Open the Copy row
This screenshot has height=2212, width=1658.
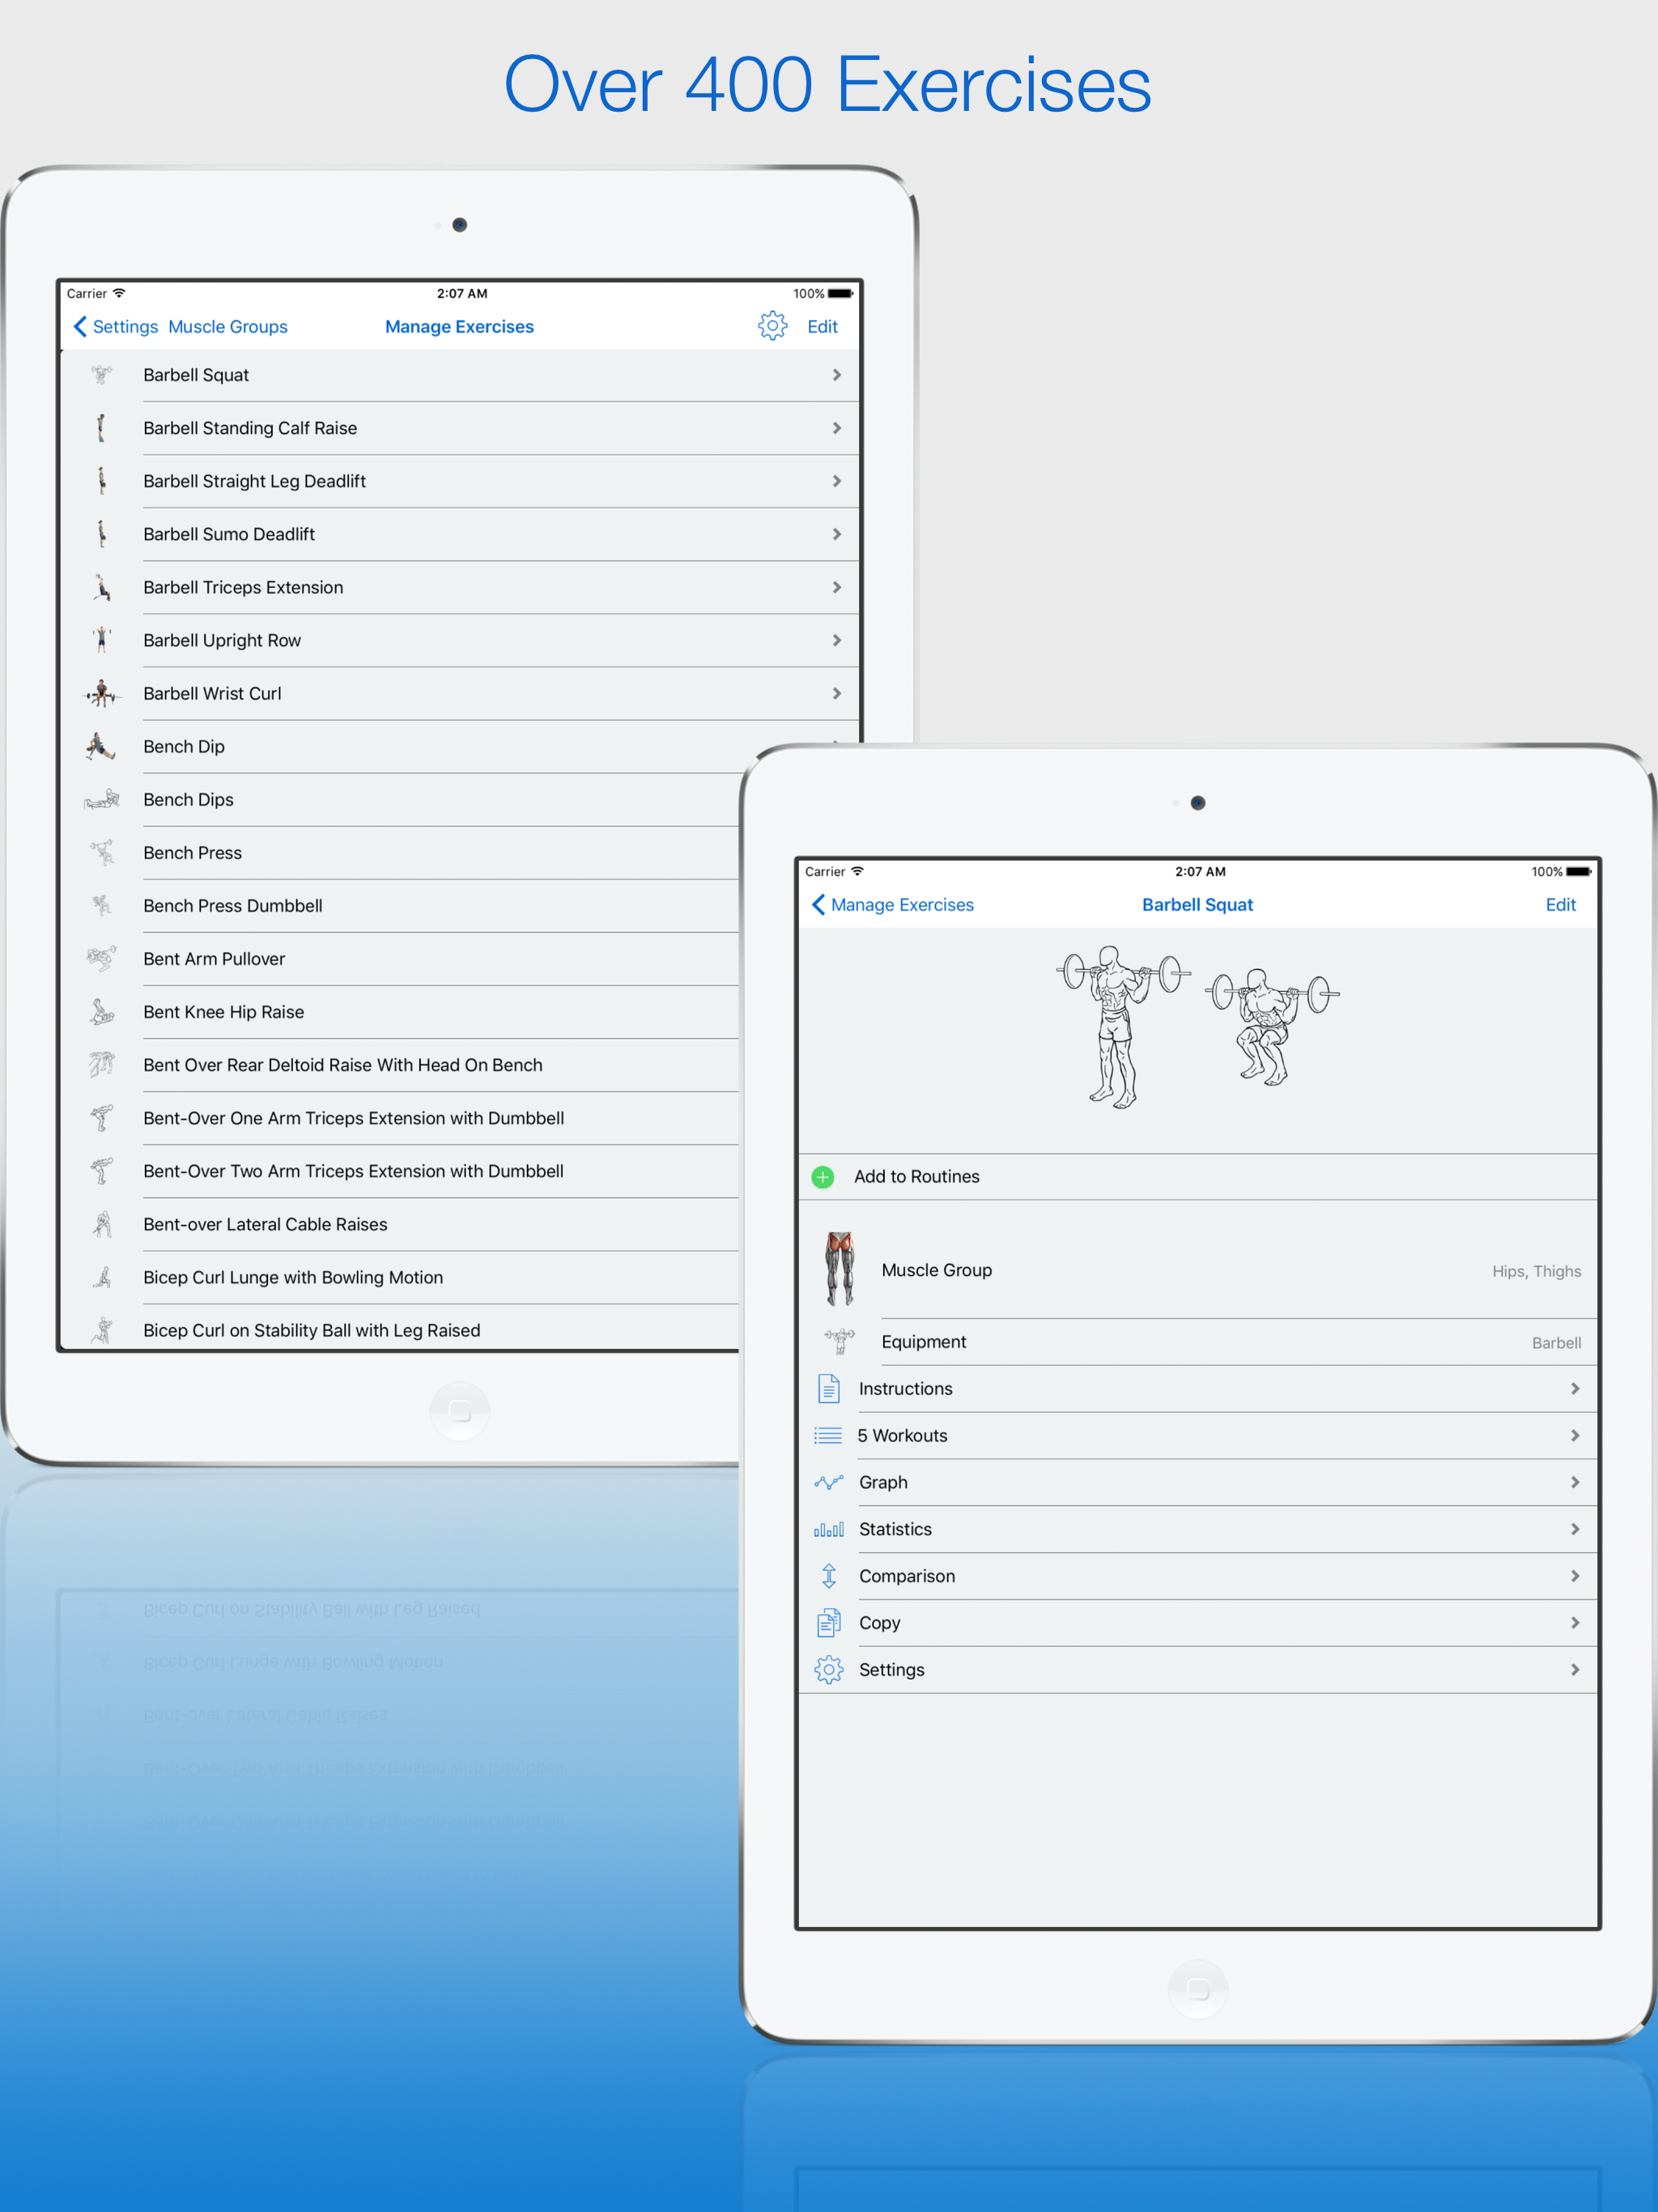pos(1197,1622)
